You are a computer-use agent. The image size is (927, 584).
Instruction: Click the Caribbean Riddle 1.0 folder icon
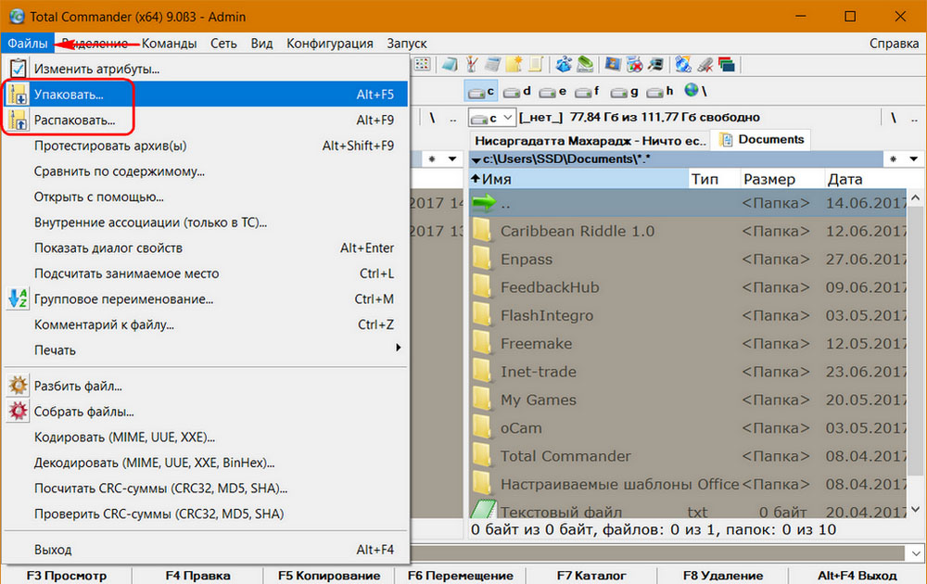tap(482, 231)
